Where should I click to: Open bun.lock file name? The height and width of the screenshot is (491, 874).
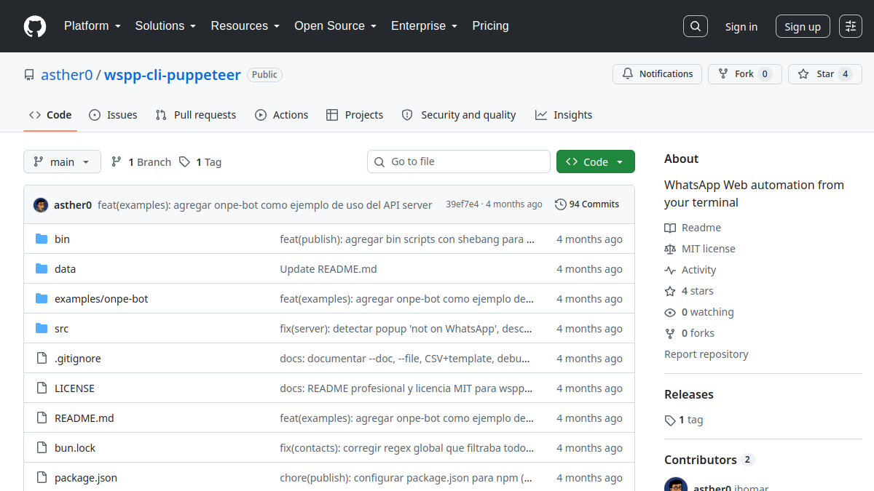click(75, 447)
